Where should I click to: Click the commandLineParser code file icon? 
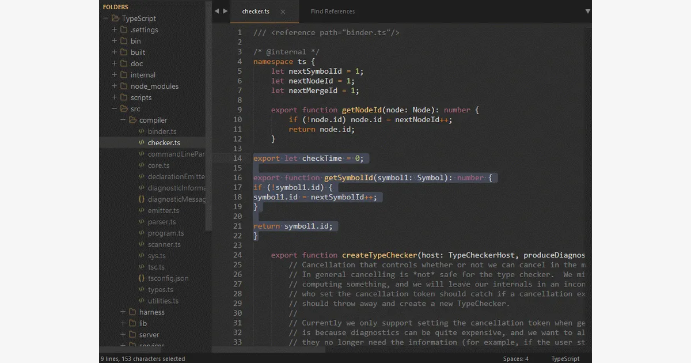tap(141, 154)
